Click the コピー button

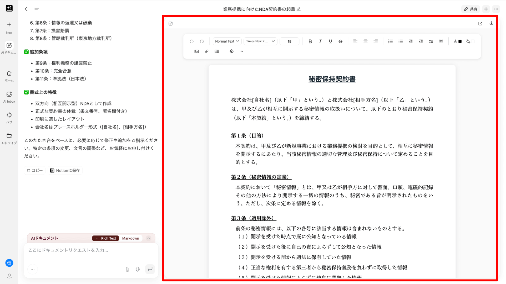pos(35,170)
